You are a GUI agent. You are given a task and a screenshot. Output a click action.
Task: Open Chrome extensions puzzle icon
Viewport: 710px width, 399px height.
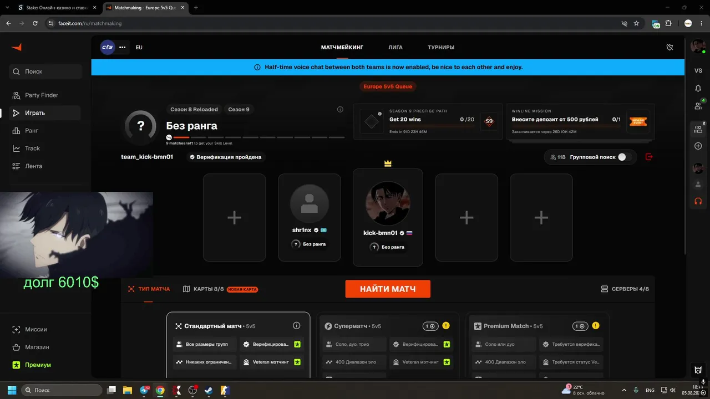point(668,23)
